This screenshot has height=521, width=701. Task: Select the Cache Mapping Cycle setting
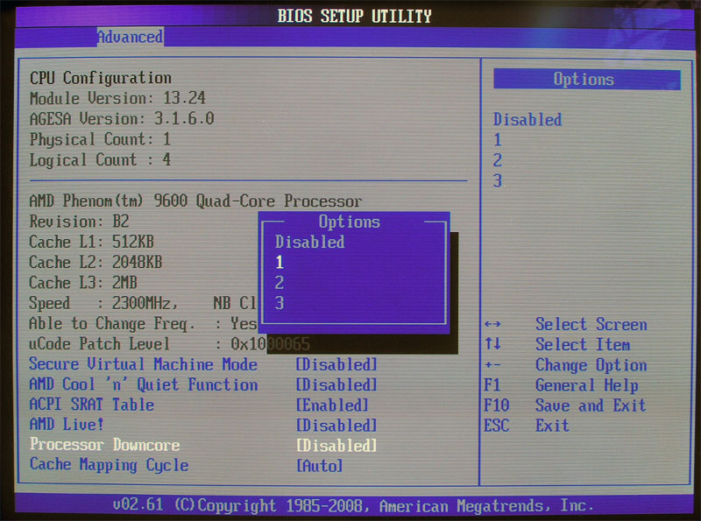click(x=109, y=465)
